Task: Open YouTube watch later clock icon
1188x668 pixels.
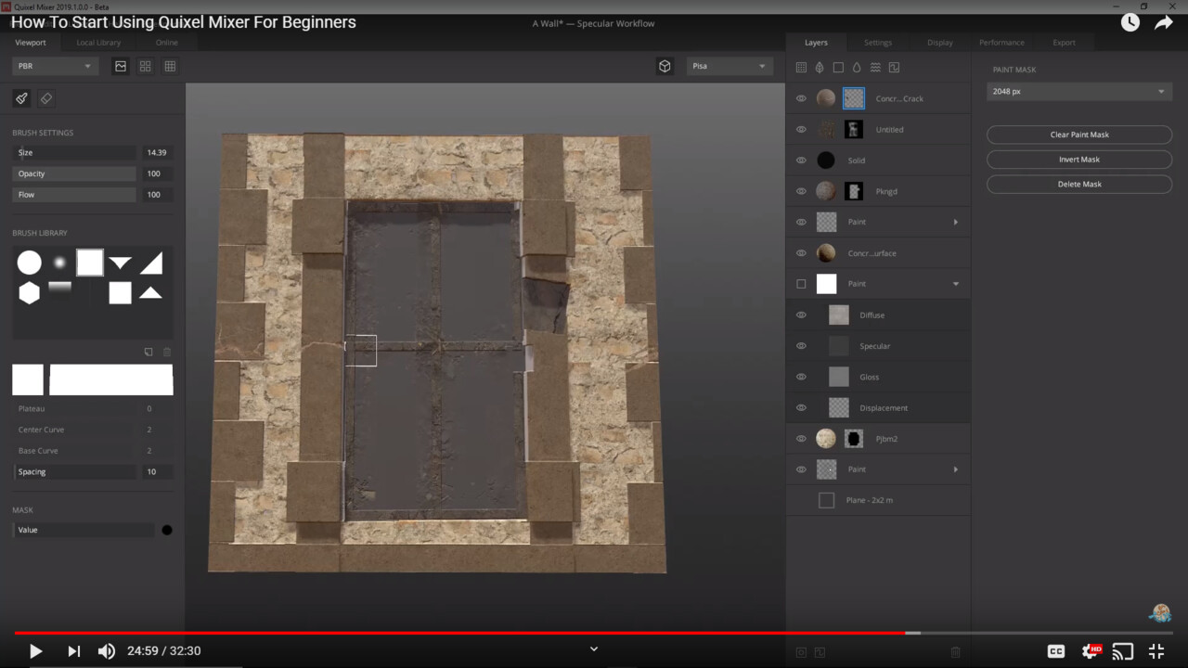Action: coord(1130,23)
